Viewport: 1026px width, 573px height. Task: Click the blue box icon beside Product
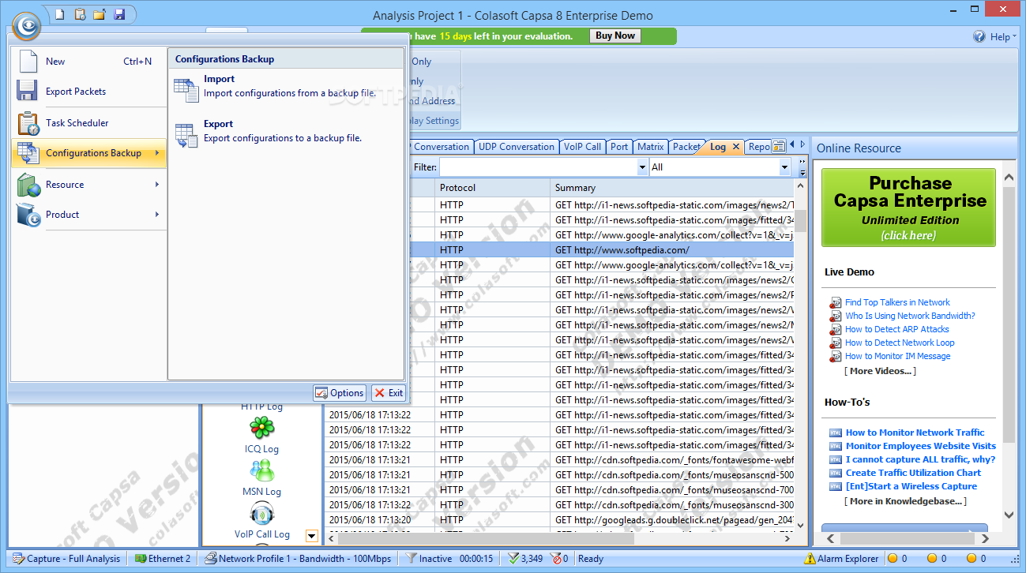coord(28,215)
